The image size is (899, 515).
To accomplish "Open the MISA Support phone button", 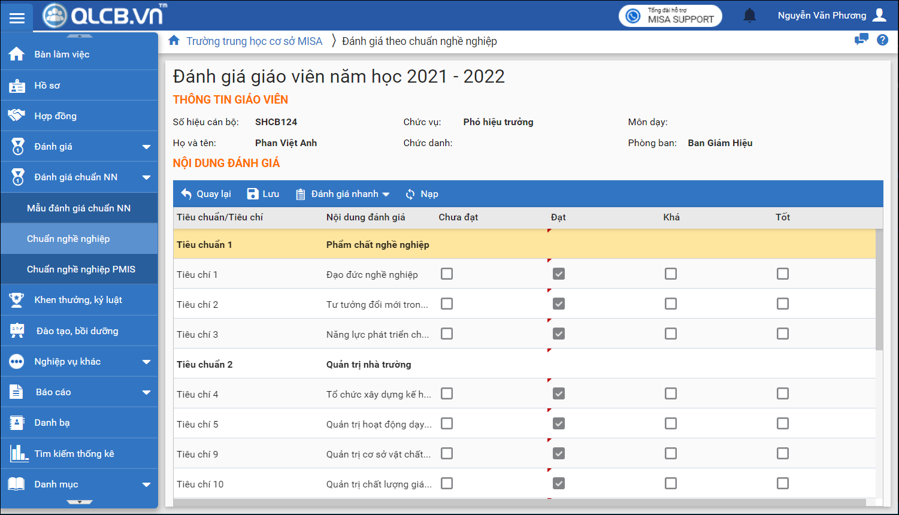I will click(x=670, y=16).
